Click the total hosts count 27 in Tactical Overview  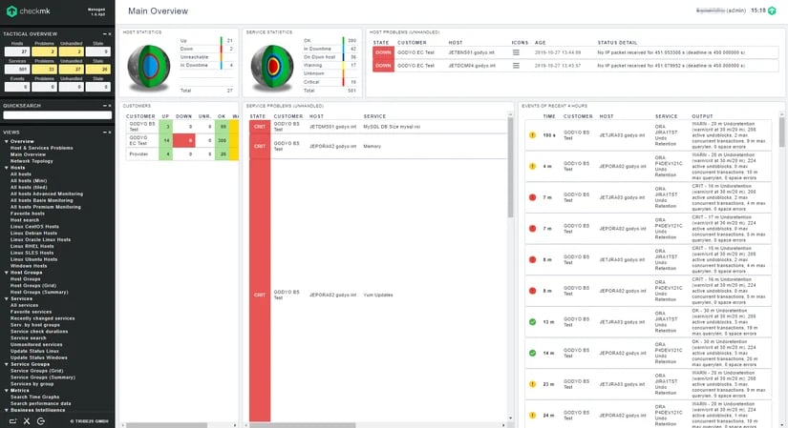coord(17,51)
